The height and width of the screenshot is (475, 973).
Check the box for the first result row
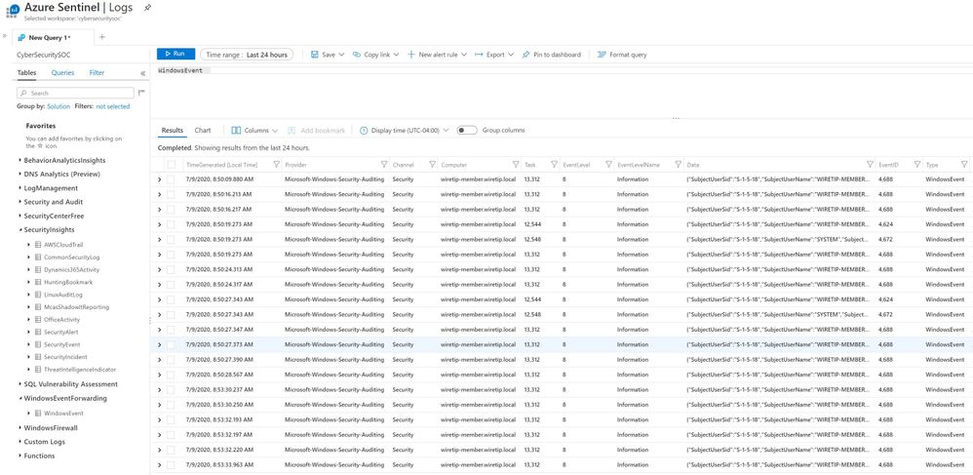(x=172, y=179)
